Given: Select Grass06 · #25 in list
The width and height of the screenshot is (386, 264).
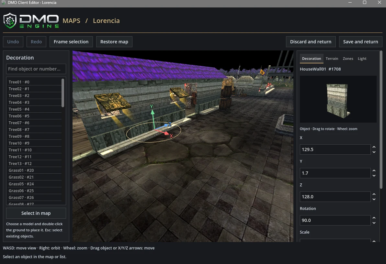Looking at the screenshot, I should click(x=35, y=191).
